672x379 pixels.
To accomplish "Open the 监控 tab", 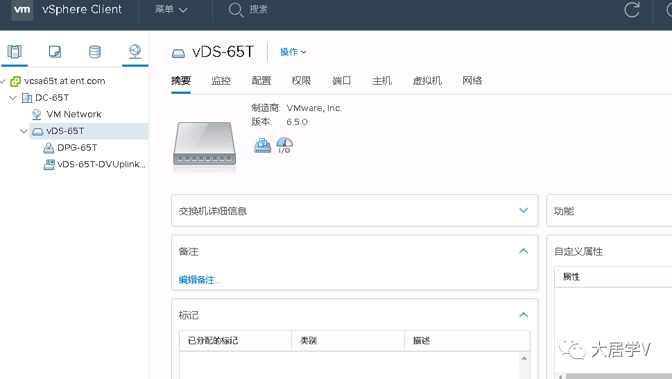I will pos(221,81).
